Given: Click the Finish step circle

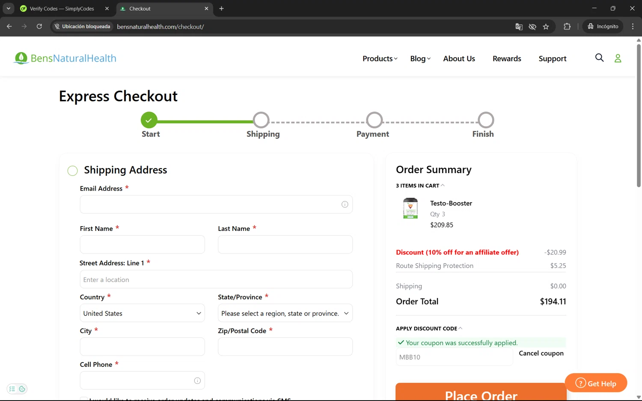Looking at the screenshot, I should [x=486, y=120].
